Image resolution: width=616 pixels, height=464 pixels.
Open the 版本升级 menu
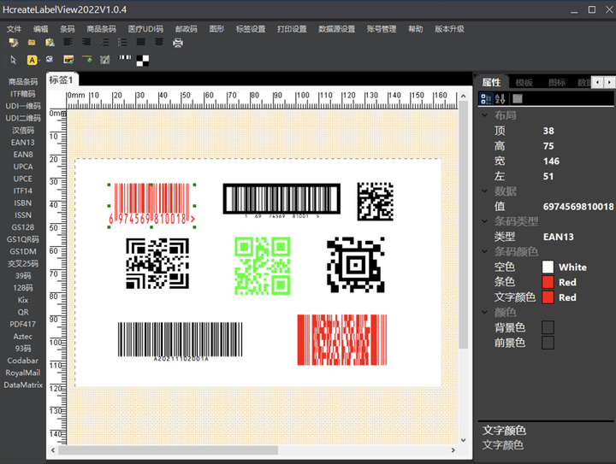(449, 29)
